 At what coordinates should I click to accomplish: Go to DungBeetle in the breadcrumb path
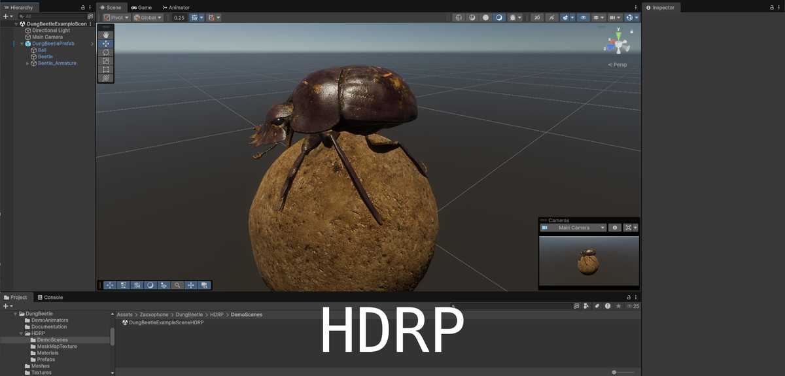[189, 315]
